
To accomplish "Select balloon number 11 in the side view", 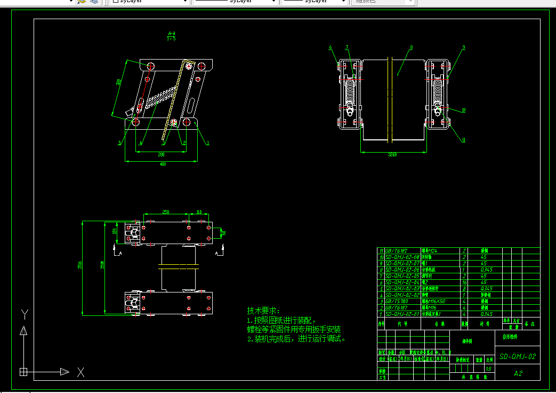I will click(x=463, y=140).
